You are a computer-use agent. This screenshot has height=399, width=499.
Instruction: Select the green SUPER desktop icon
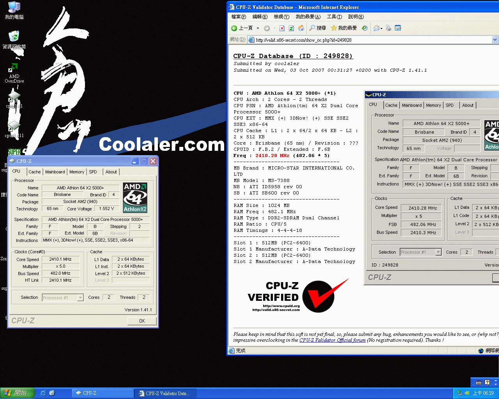(14, 152)
